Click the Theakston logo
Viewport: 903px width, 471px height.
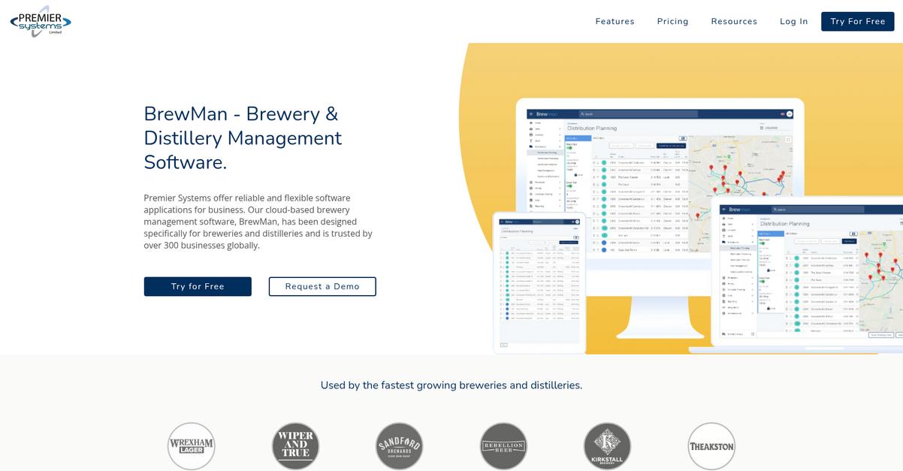(x=711, y=446)
